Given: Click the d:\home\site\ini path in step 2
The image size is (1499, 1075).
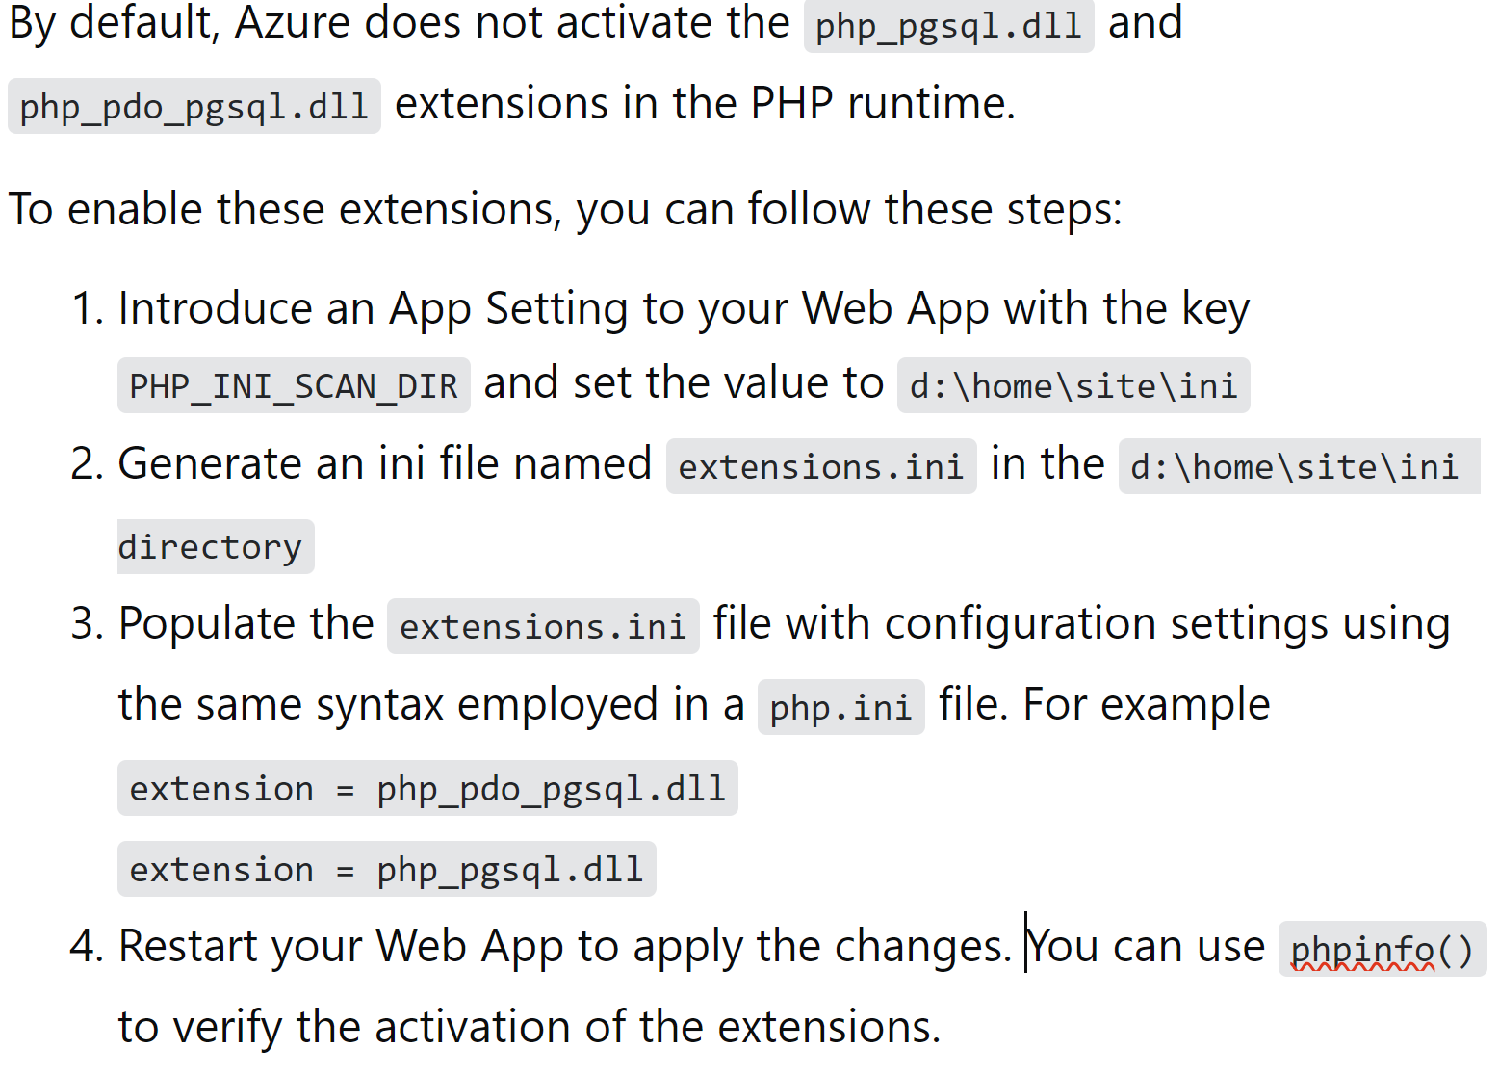Looking at the screenshot, I should (1299, 467).
